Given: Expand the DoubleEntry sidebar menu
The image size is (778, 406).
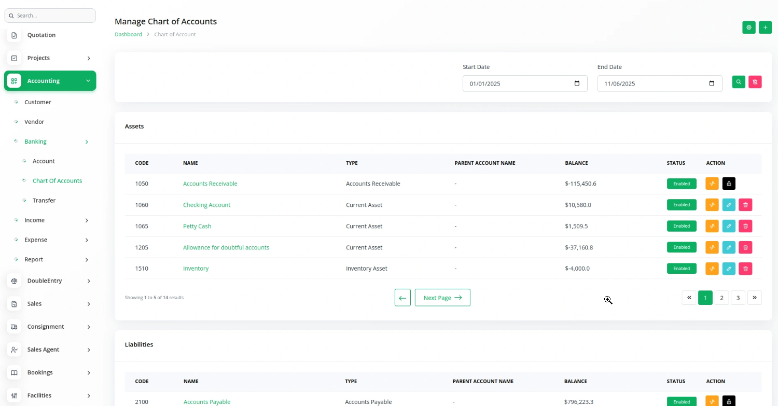Looking at the screenshot, I should click(50, 281).
